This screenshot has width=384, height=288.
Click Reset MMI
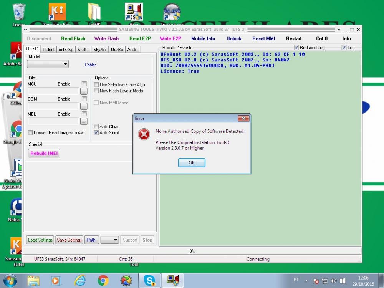pyautogui.click(x=263, y=38)
